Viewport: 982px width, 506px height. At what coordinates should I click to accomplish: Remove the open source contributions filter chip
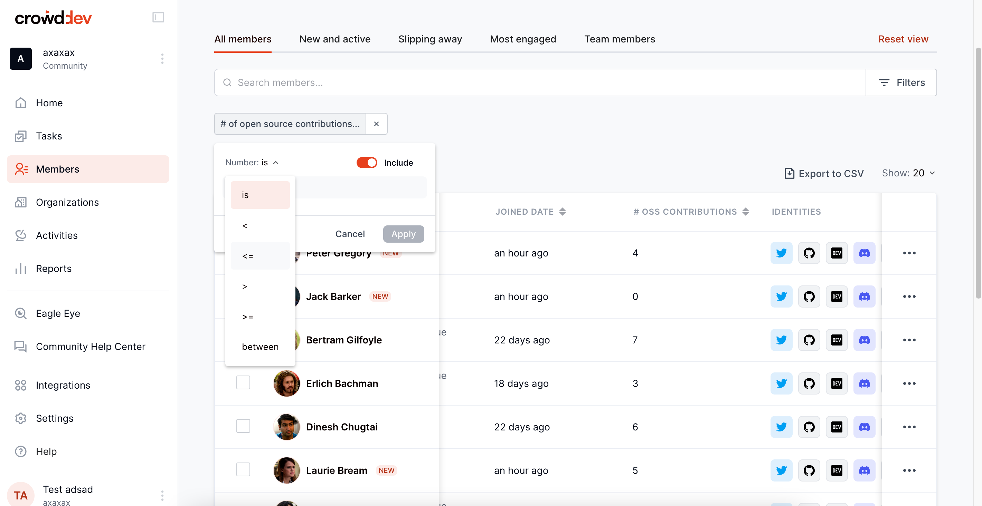pos(376,124)
